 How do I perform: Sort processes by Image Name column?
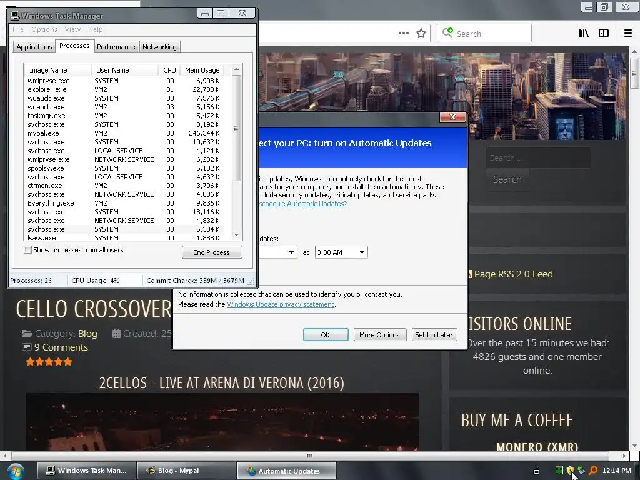[57, 70]
